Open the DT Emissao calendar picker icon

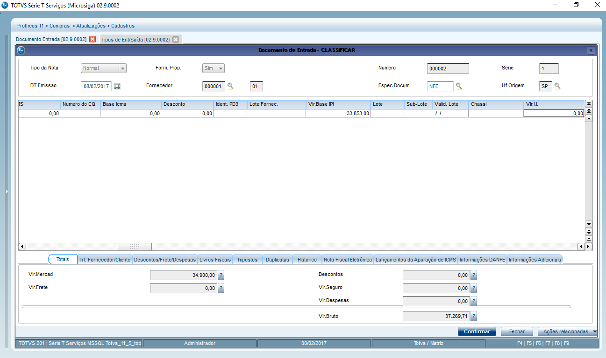click(117, 86)
